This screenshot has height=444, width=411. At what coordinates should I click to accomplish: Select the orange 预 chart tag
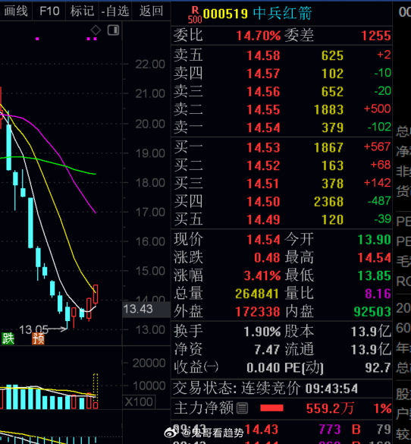[38, 339]
